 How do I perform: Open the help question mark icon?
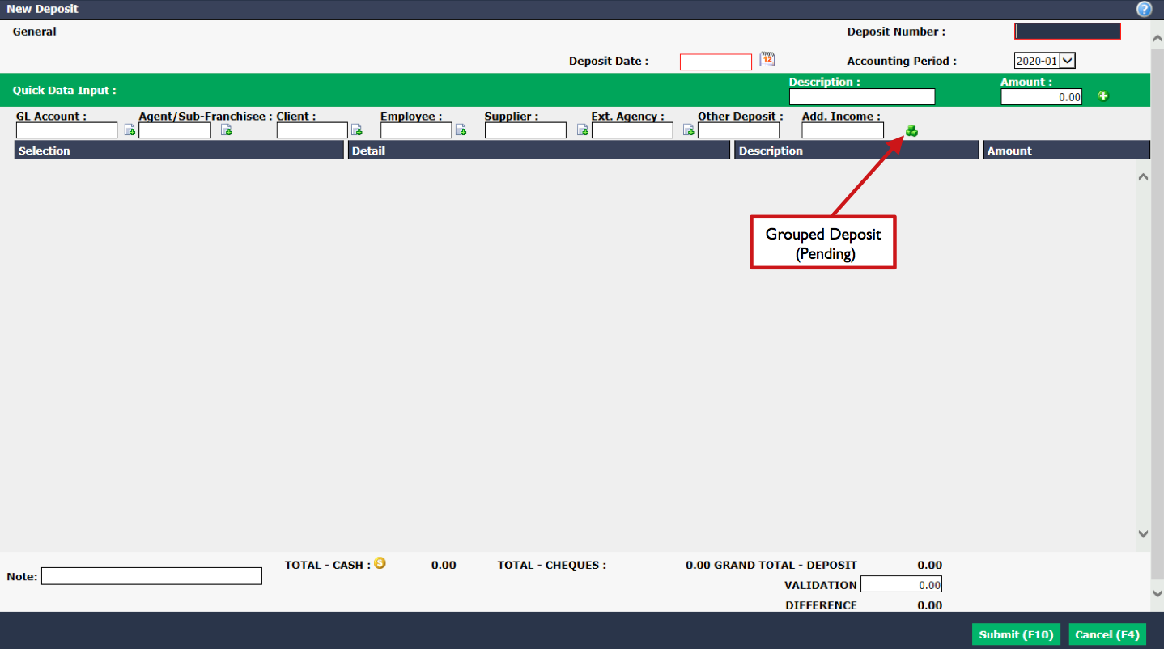(x=1144, y=10)
